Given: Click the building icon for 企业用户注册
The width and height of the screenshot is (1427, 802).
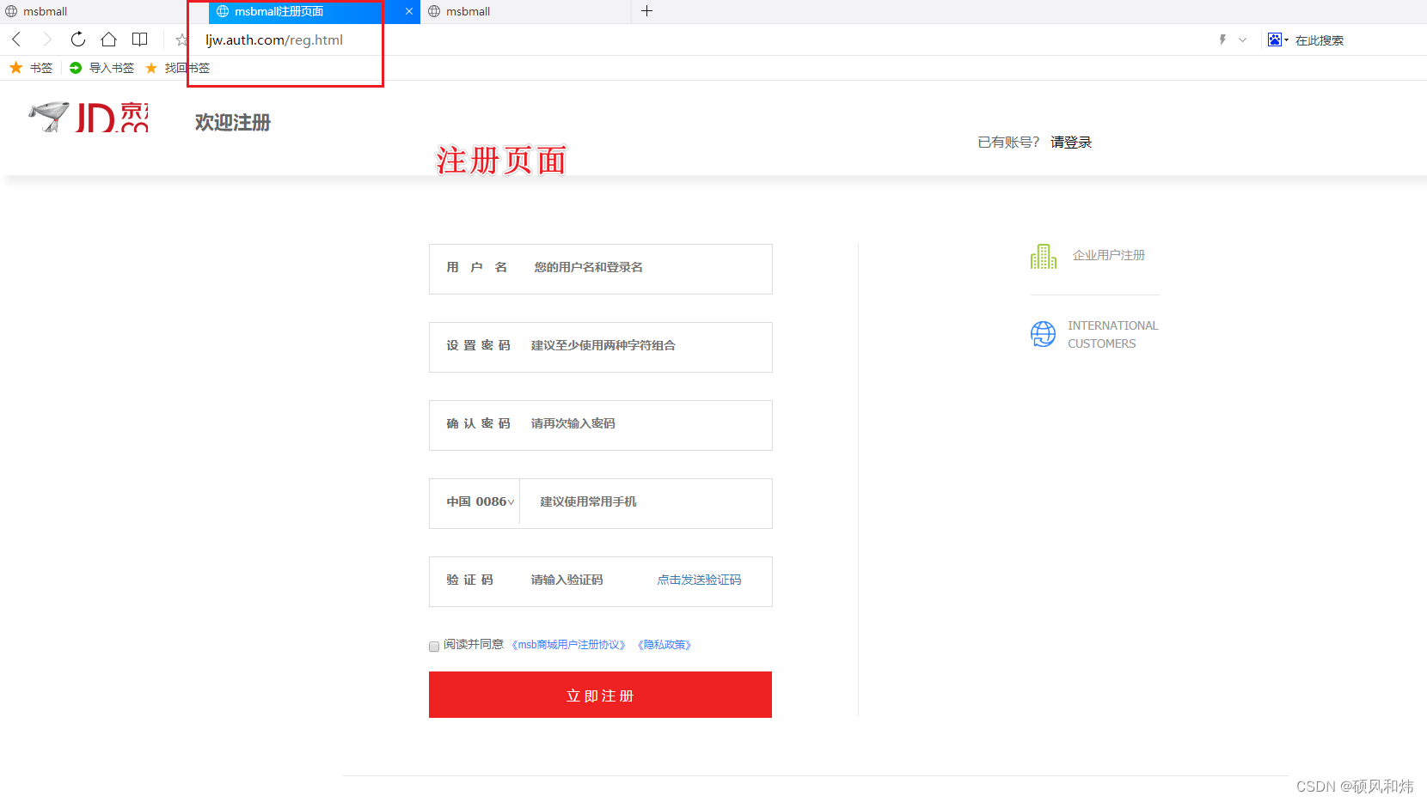Looking at the screenshot, I should click(1043, 255).
